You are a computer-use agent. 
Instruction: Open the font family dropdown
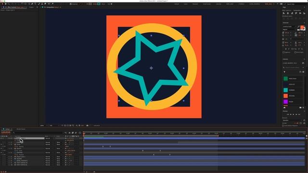[x=289, y=26]
